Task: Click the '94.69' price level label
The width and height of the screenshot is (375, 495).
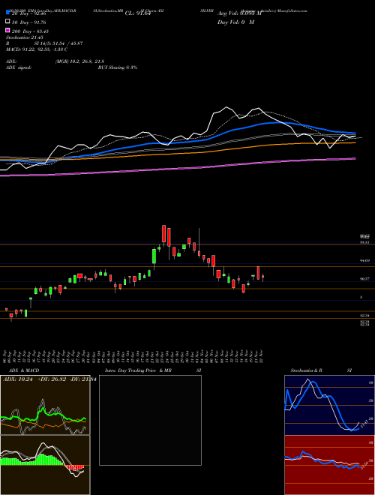Action: pyautogui.click(x=365, y=261)
